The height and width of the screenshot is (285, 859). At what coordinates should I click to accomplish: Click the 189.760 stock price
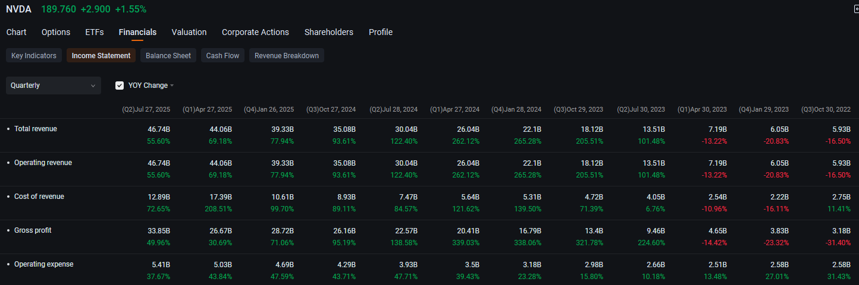tap(58, 9)
